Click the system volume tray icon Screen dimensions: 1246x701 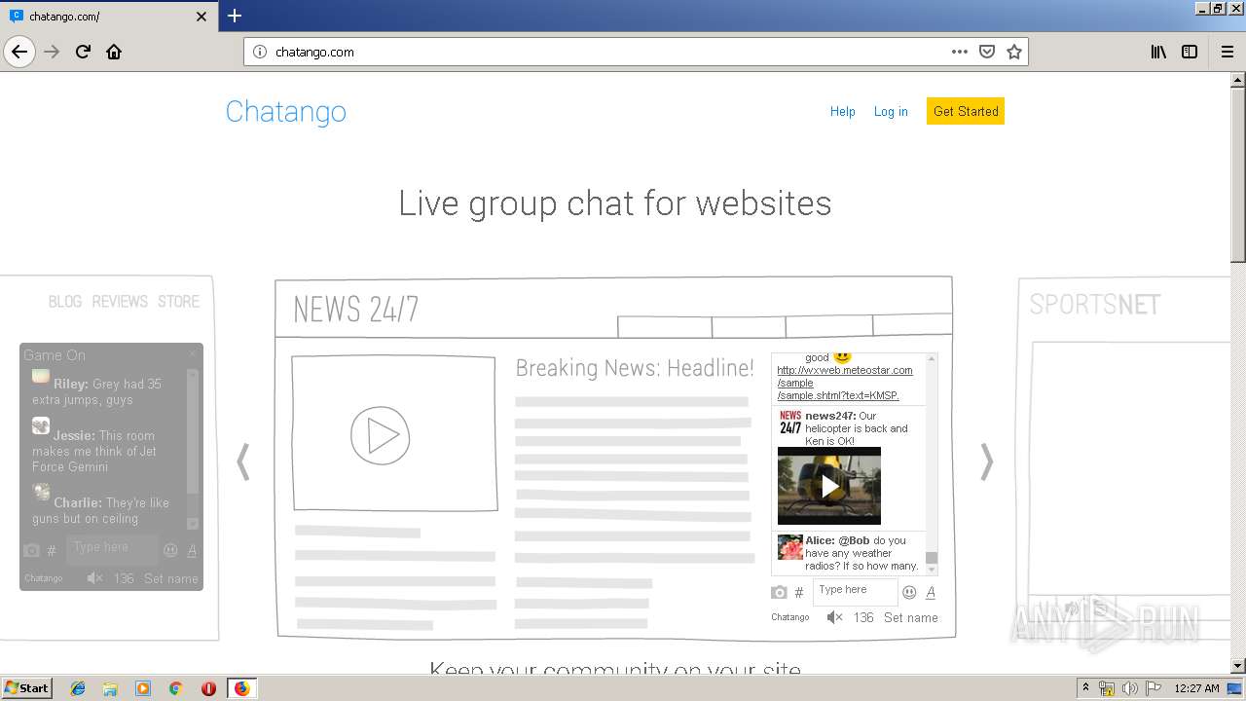click(1129, 688)
